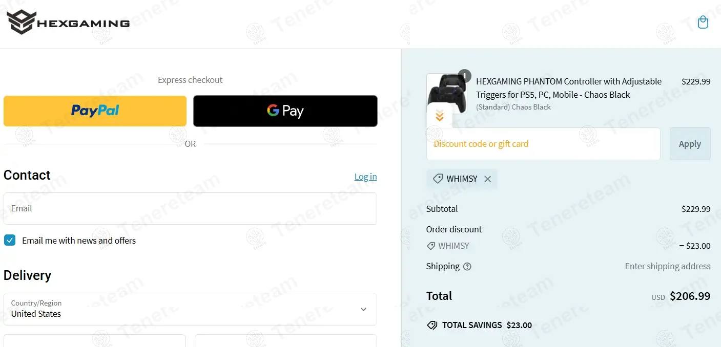Click the Total Savings tag icon
Viewport: 721px width, 347px height.
(432, 325)
